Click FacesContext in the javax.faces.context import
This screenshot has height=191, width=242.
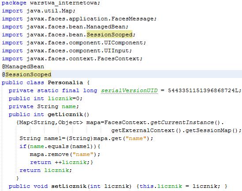tap(118, 58)
